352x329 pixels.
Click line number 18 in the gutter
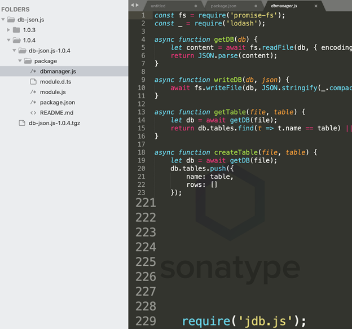pos(142,152)
